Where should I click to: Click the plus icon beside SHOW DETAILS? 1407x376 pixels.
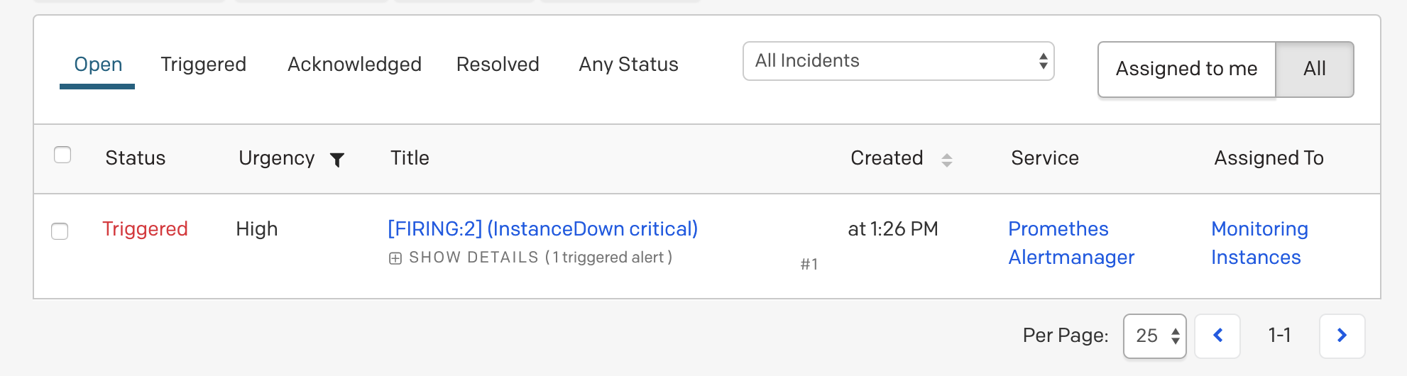pos(395,258)
